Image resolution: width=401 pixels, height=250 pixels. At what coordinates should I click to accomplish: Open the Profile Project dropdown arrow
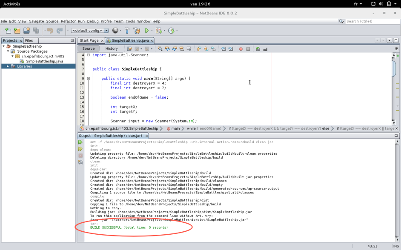177,30
